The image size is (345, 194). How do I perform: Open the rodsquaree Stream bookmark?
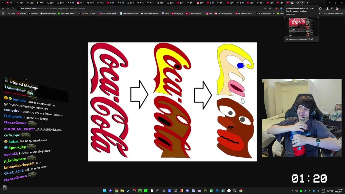[67, 13]
